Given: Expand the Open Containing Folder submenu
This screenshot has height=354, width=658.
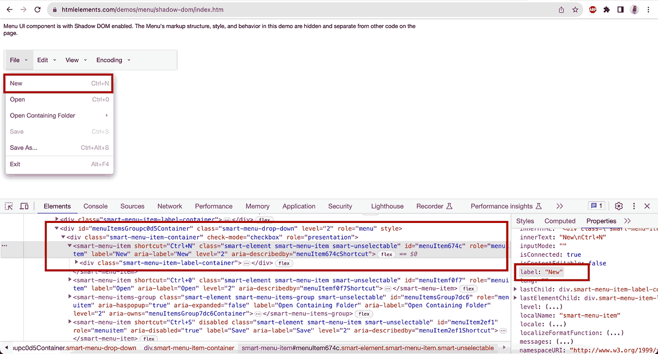Looking at the screenshot, I should [59, 116].
